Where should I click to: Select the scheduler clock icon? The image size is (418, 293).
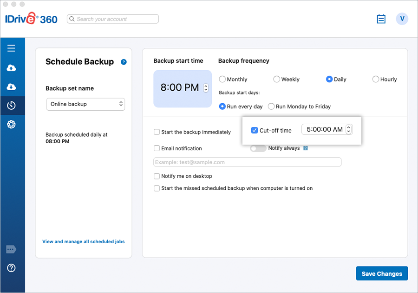coord(11,106)
